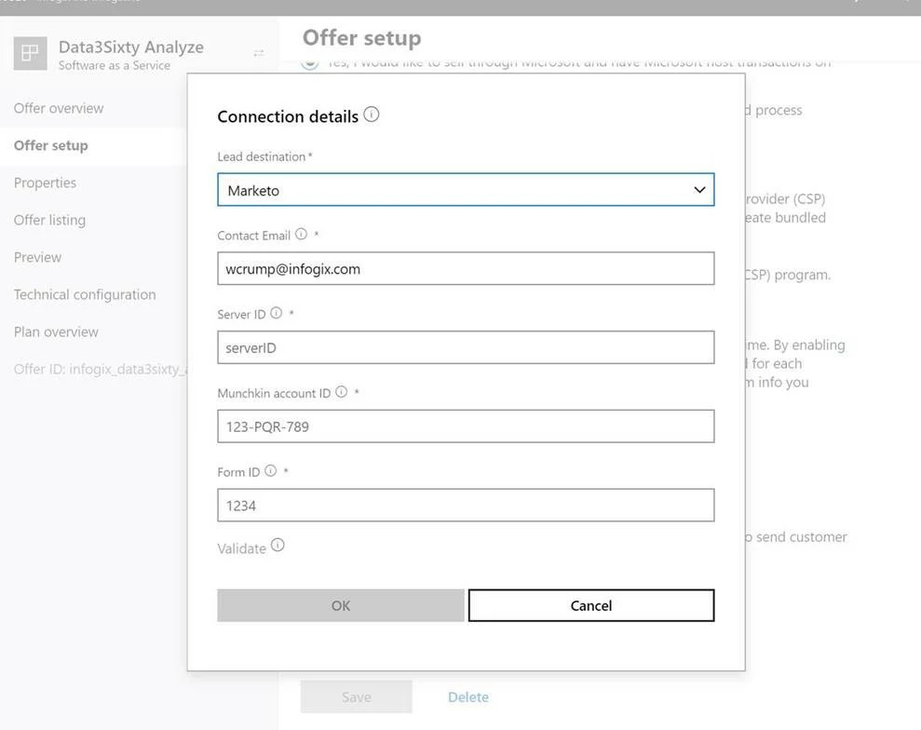The width and height of the screenshot is (921, 730).
Task: Click the Data3Sixty Analyze offer logo icon
Action: pos(30,53)
